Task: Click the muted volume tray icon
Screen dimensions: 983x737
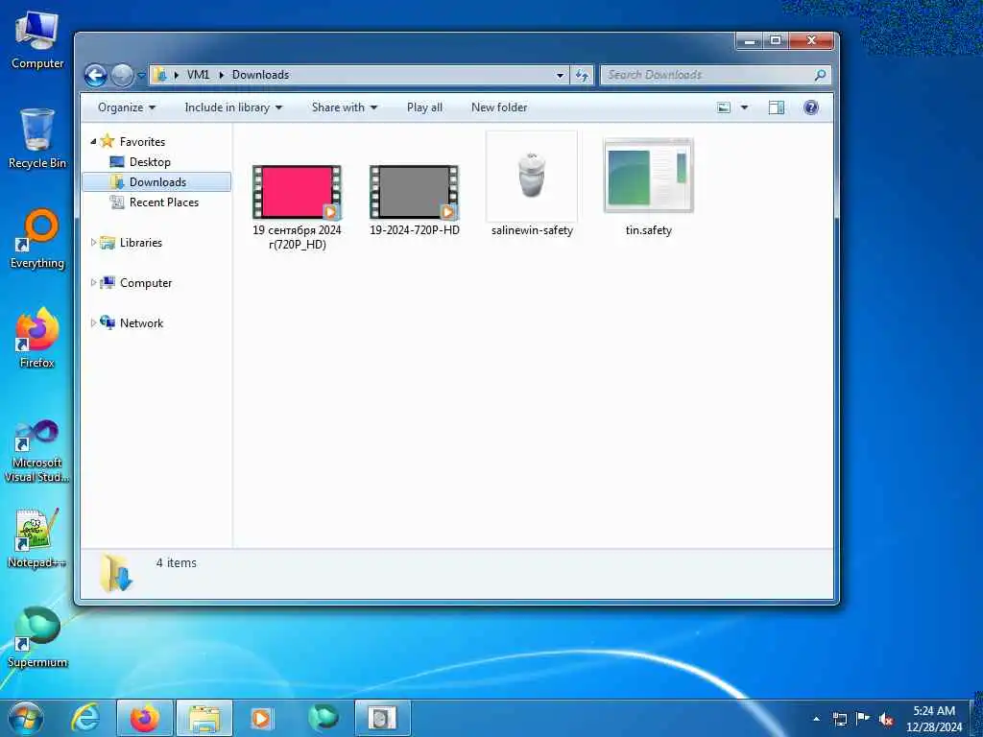Action: [x=886, y=719]
